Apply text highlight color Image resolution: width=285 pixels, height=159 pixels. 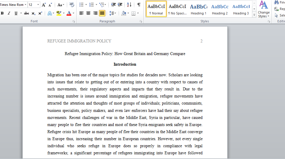pyautogui.click(x=59, y=13)
